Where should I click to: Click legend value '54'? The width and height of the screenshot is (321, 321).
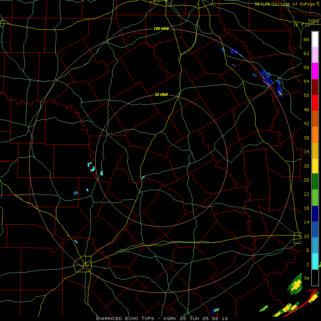pyautogui.click(x=306, y=81)
